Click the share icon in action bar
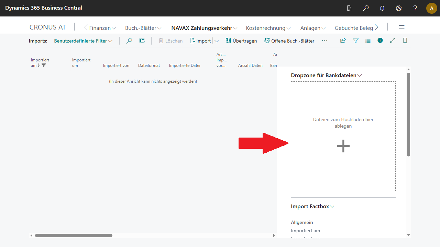440x247 pixels. coord(343,40)
